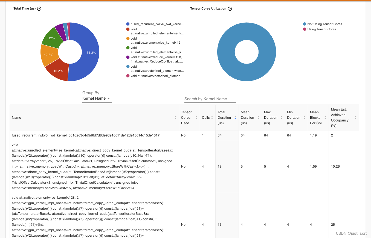371x238 pixels.
Task: Click Total Duration value 64 in first row
Action: click(x=220, y=135)
